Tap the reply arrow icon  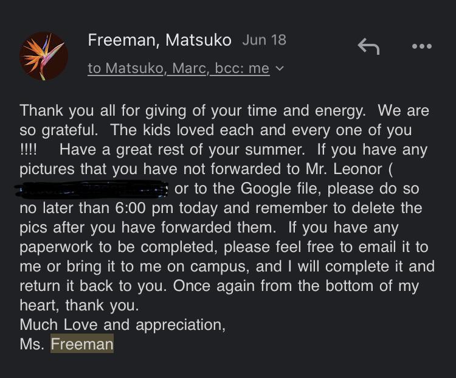[368, 46]
